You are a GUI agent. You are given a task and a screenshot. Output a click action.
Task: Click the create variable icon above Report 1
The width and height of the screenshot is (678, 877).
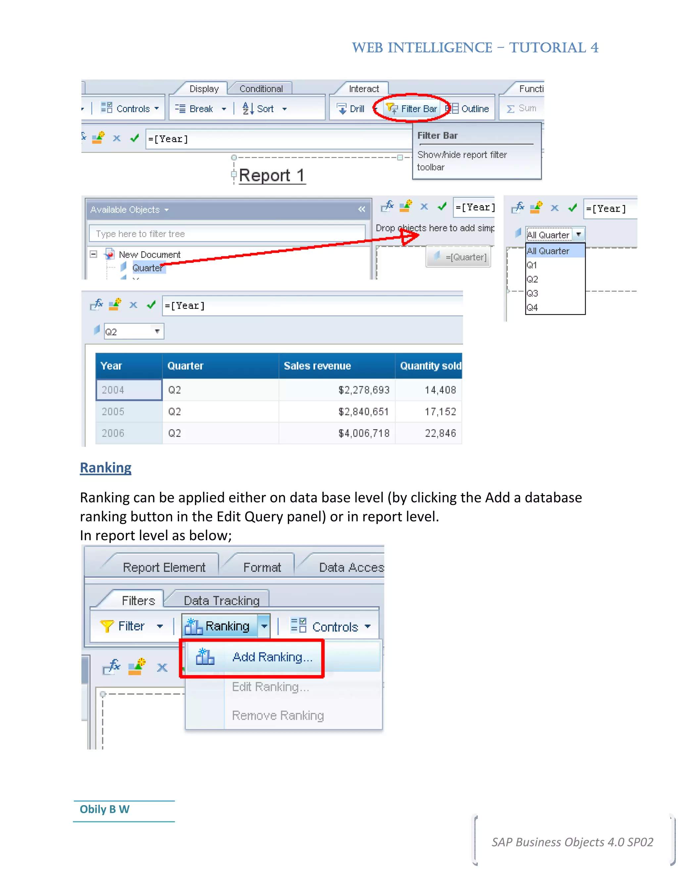98,138
